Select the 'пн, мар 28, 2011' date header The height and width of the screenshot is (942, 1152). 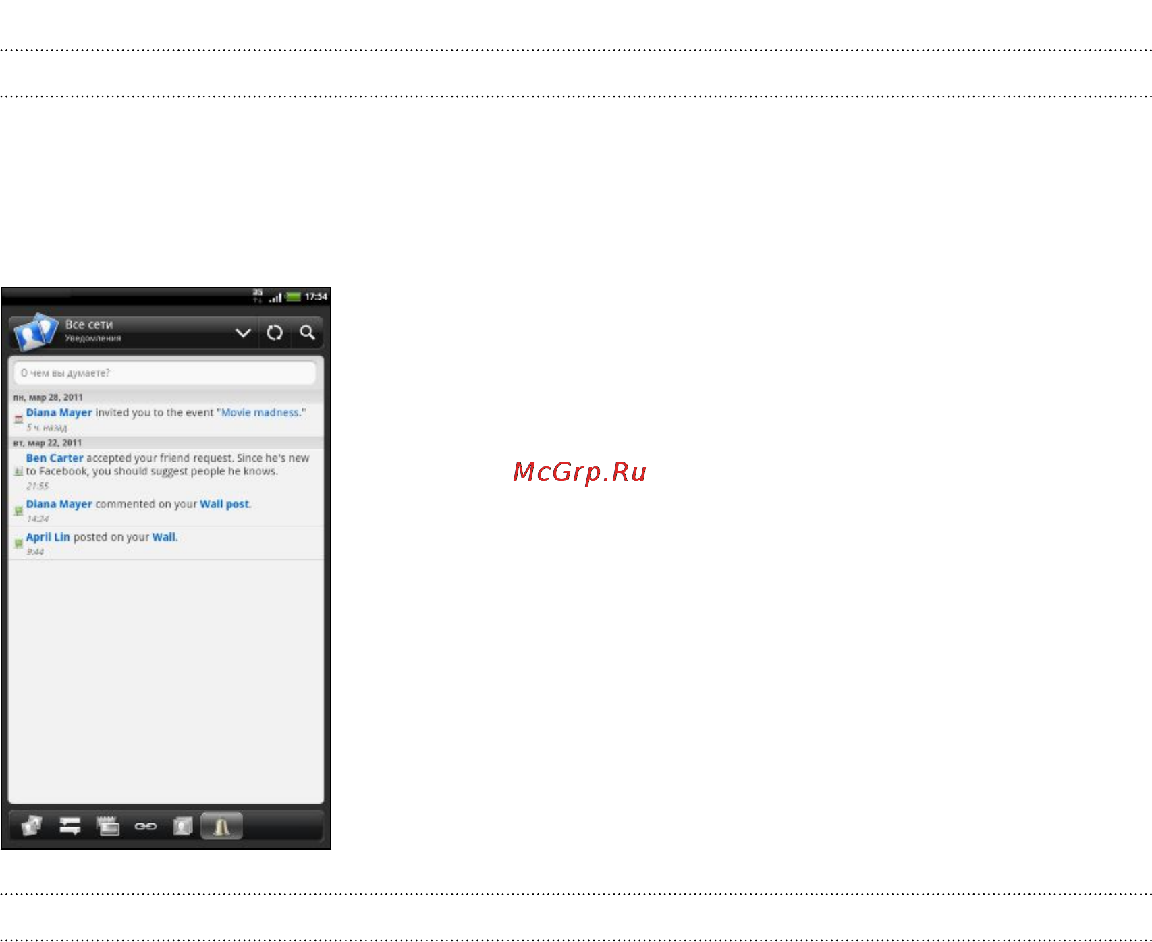pyautogui.click(x=48, y=397)
